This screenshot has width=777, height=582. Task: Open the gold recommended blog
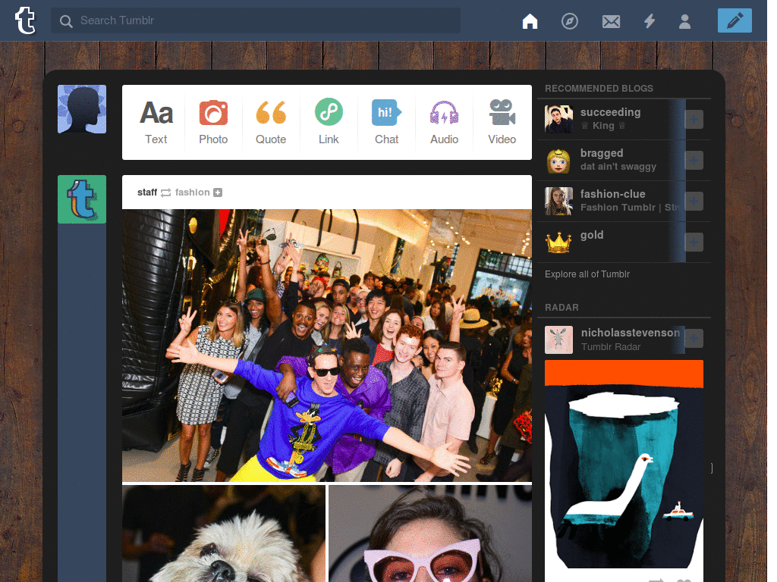pos(592,235)
